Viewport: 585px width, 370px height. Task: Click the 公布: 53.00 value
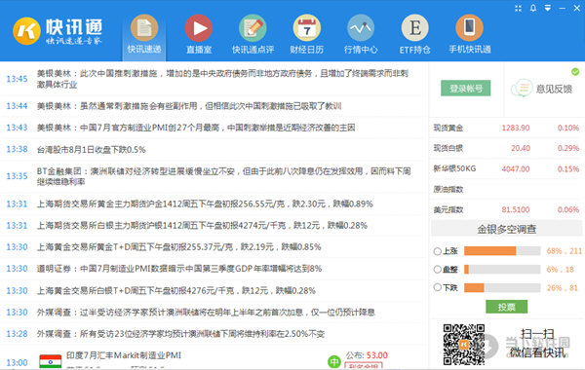pos(367,355)
